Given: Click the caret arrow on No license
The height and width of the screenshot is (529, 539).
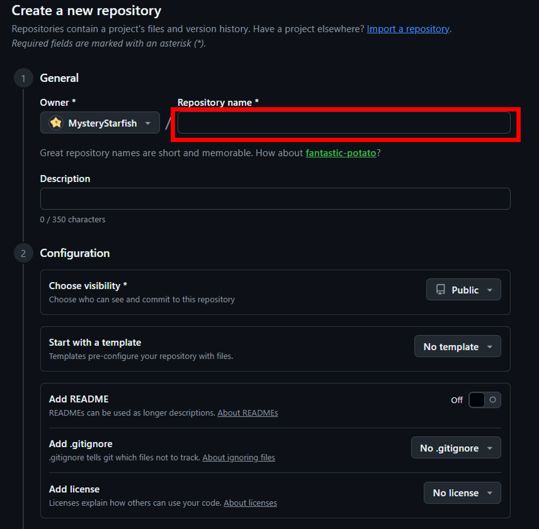Looking at the screenshot, I should [x=490, y=493].
